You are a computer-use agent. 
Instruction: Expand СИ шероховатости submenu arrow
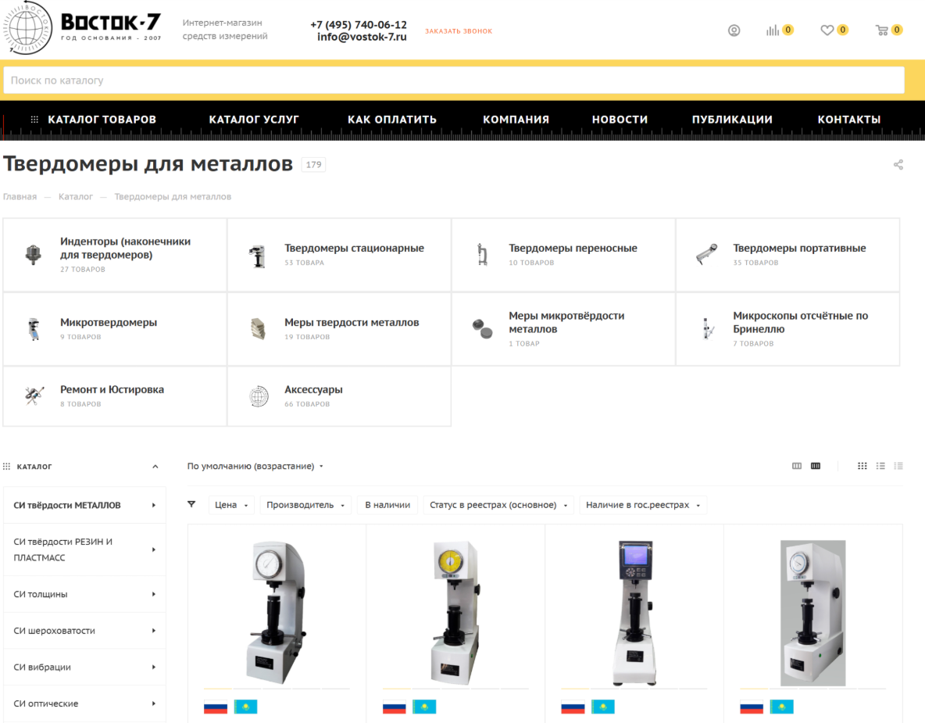coord(153,631)
